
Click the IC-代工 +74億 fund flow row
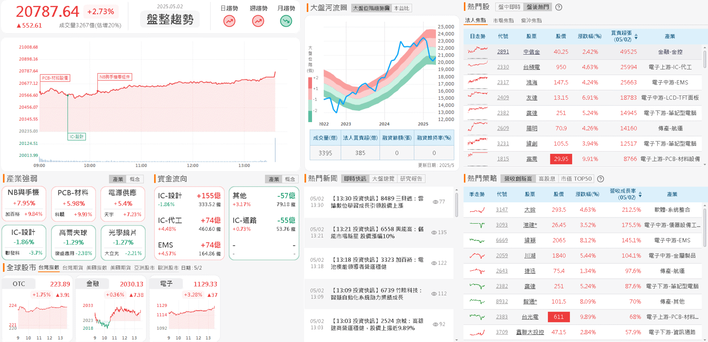pyautogui.click(x=189, y=224)
